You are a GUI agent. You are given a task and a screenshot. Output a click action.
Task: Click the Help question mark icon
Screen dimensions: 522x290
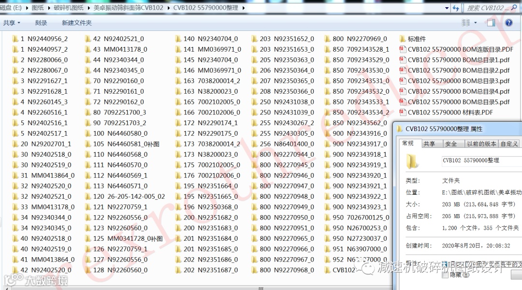(508, 23)
